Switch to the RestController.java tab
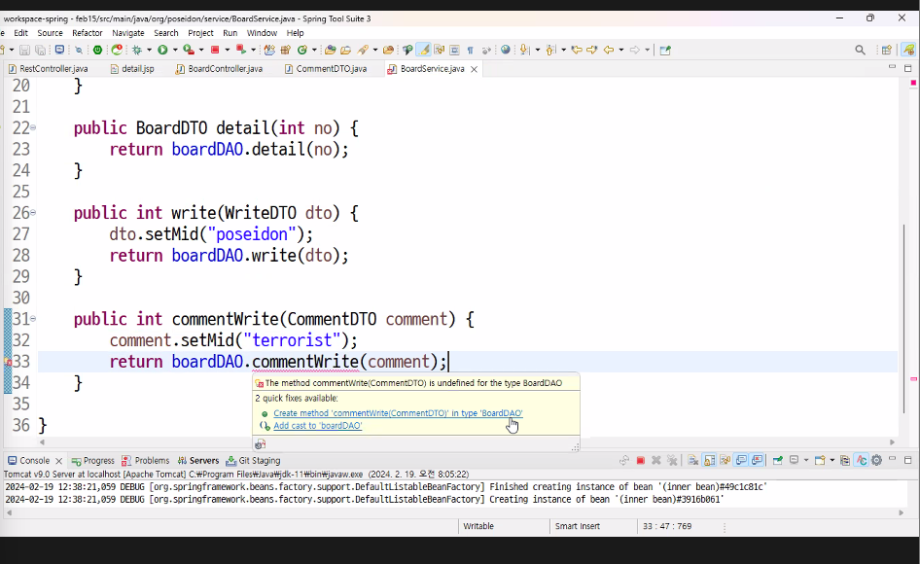This screenshot has width=920, height=564. tap(48, 69)
